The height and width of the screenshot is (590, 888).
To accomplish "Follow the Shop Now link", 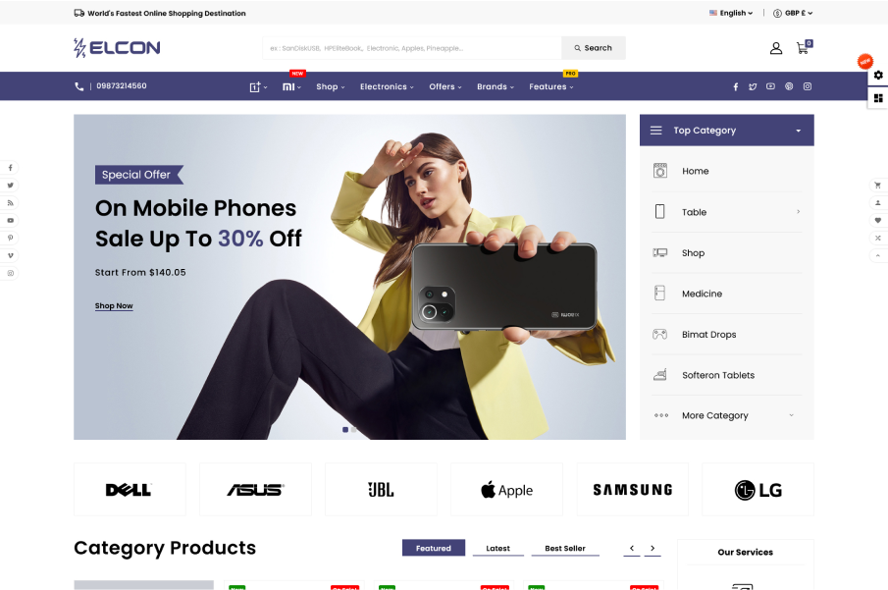I will click(x=114, y=306).
